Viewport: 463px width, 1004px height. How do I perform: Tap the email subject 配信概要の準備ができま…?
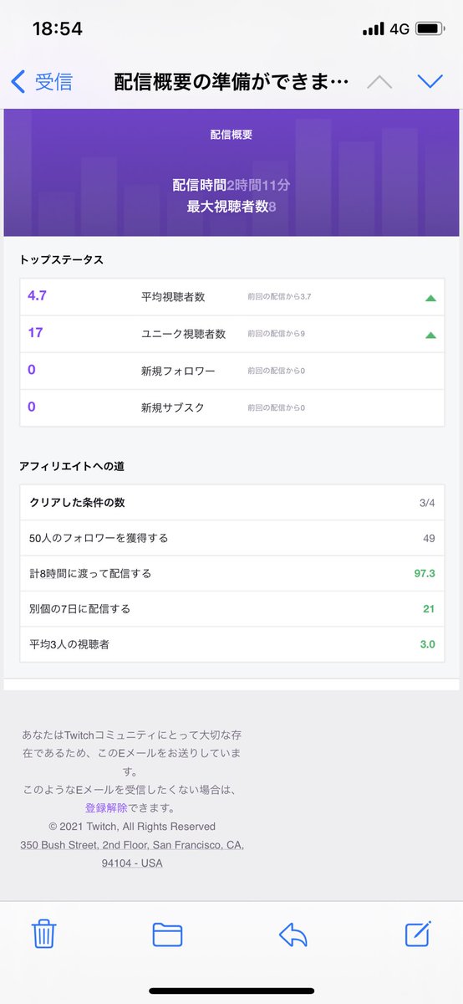tap(230, 81)
